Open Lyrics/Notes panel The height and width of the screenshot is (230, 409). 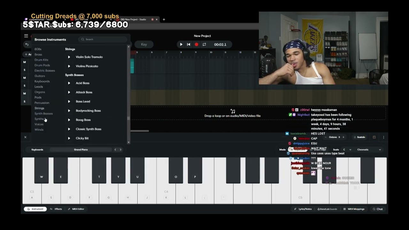click(x=303, y=209)
